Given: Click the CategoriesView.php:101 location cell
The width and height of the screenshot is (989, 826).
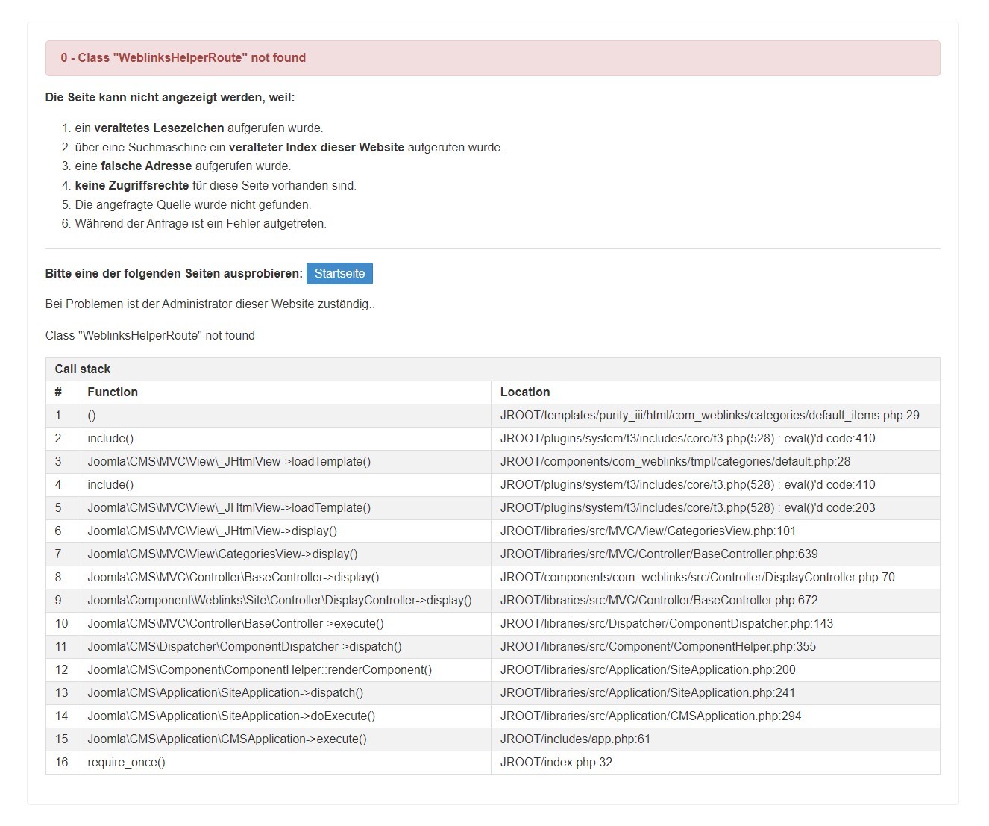Looking at the screenshot, I should [x=648, y=531].
